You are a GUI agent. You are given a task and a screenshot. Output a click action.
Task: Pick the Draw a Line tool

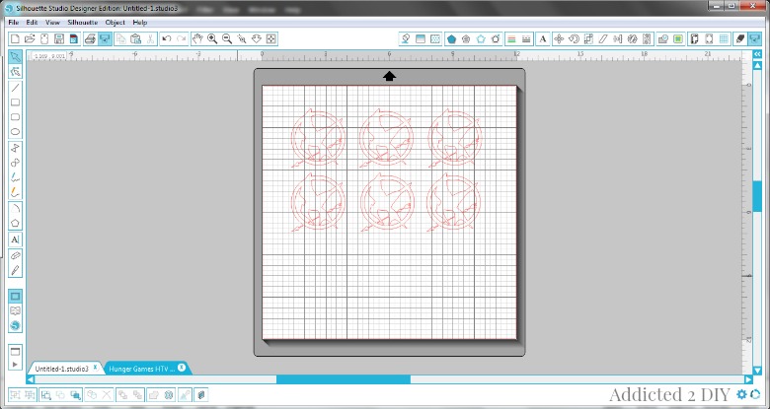pos(15,89)
